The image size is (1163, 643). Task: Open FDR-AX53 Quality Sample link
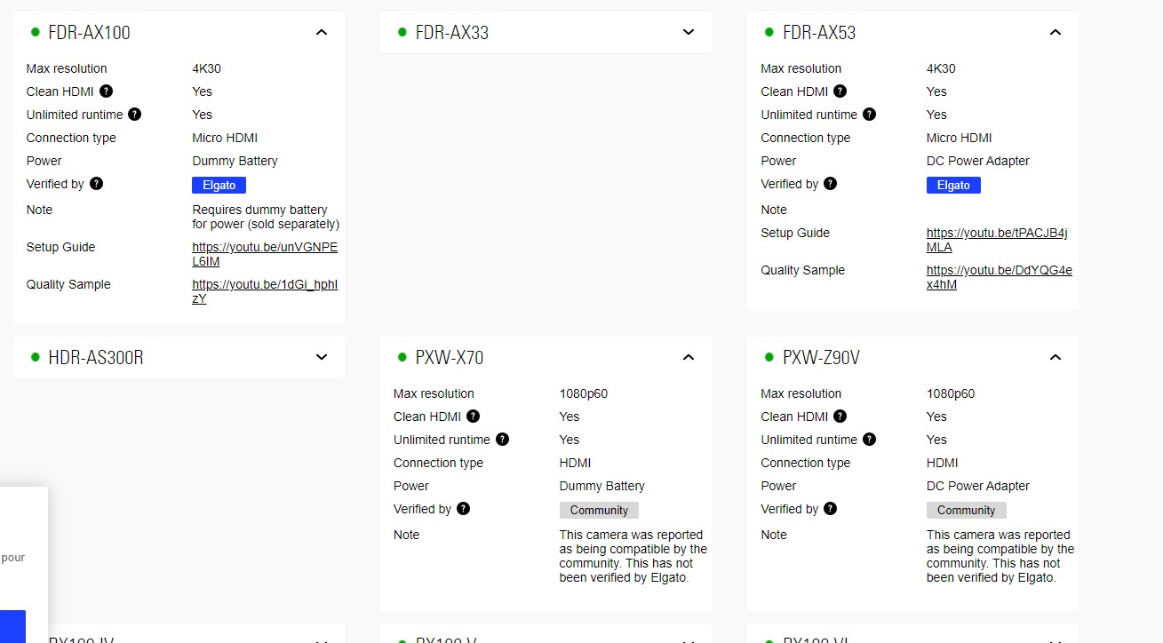tap(999, 278)
